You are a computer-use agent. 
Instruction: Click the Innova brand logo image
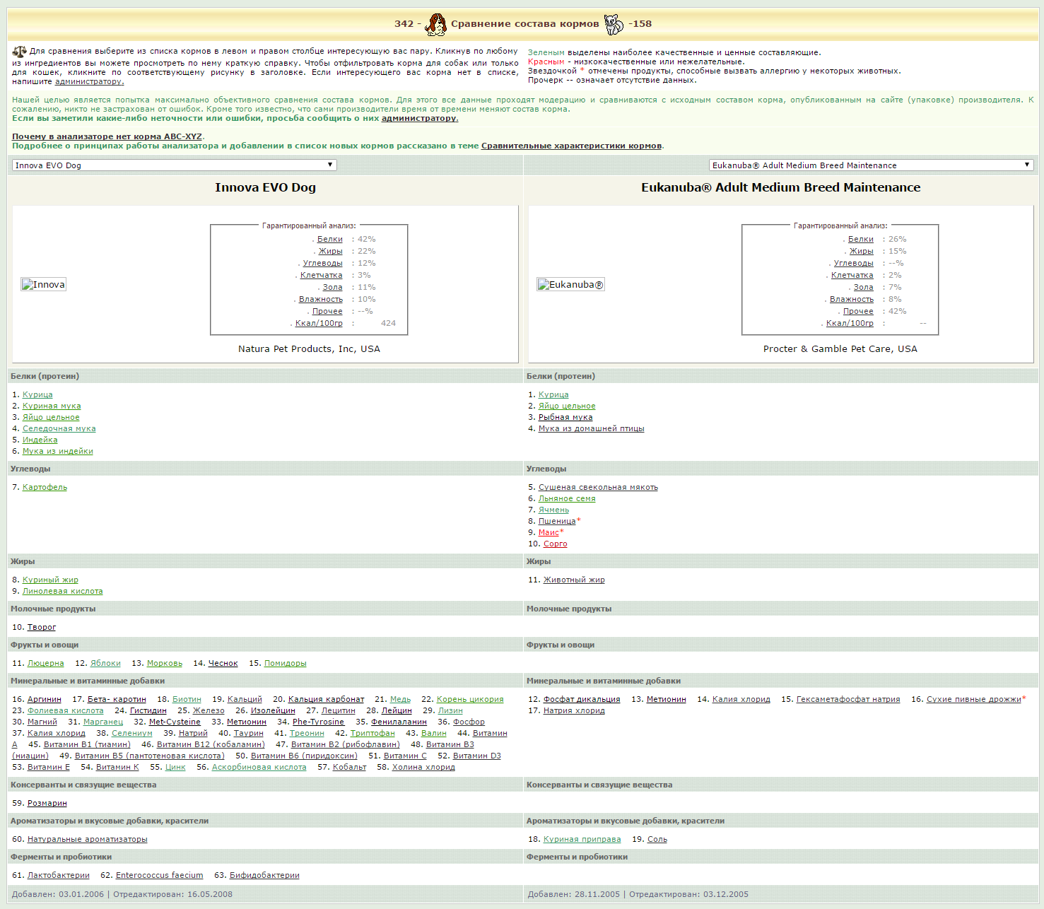(43, 285)
